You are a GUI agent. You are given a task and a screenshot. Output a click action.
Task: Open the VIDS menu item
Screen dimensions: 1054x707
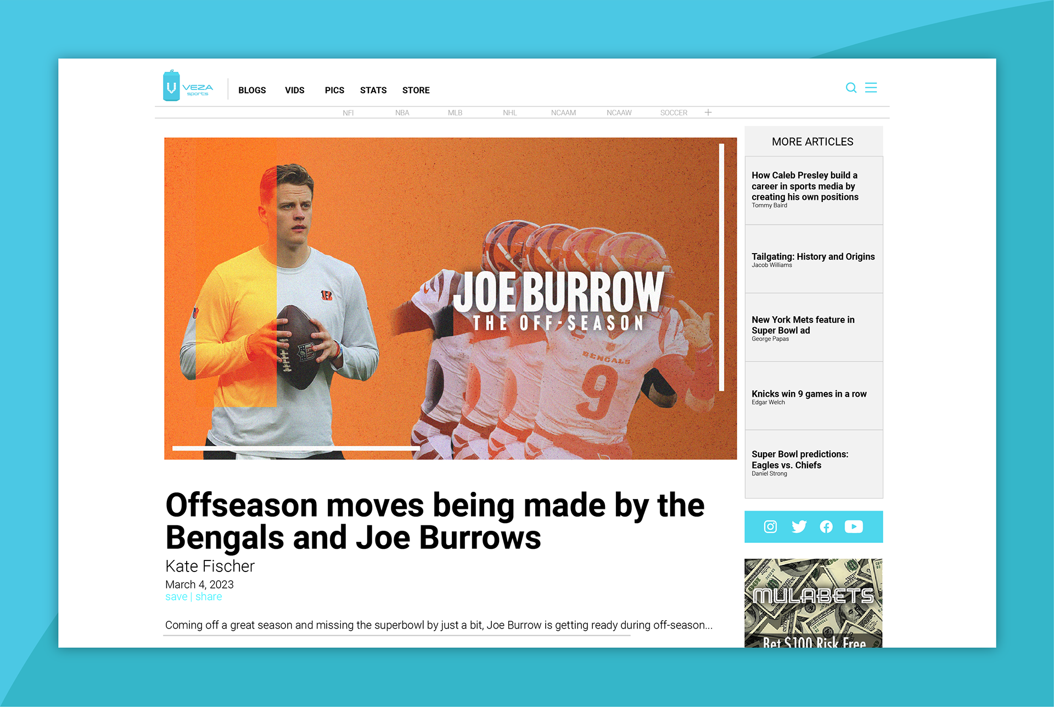click(x=295, y=90)
